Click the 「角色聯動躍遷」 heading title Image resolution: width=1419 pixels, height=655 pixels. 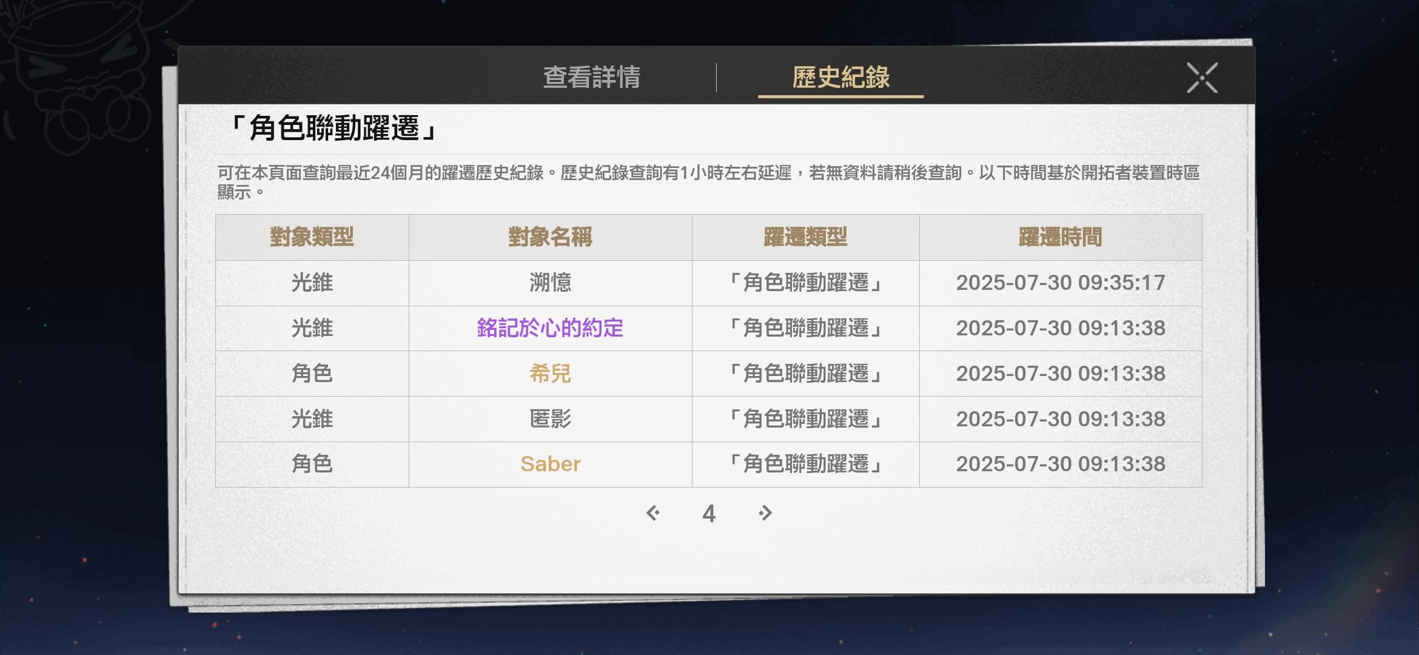point(333,129)
